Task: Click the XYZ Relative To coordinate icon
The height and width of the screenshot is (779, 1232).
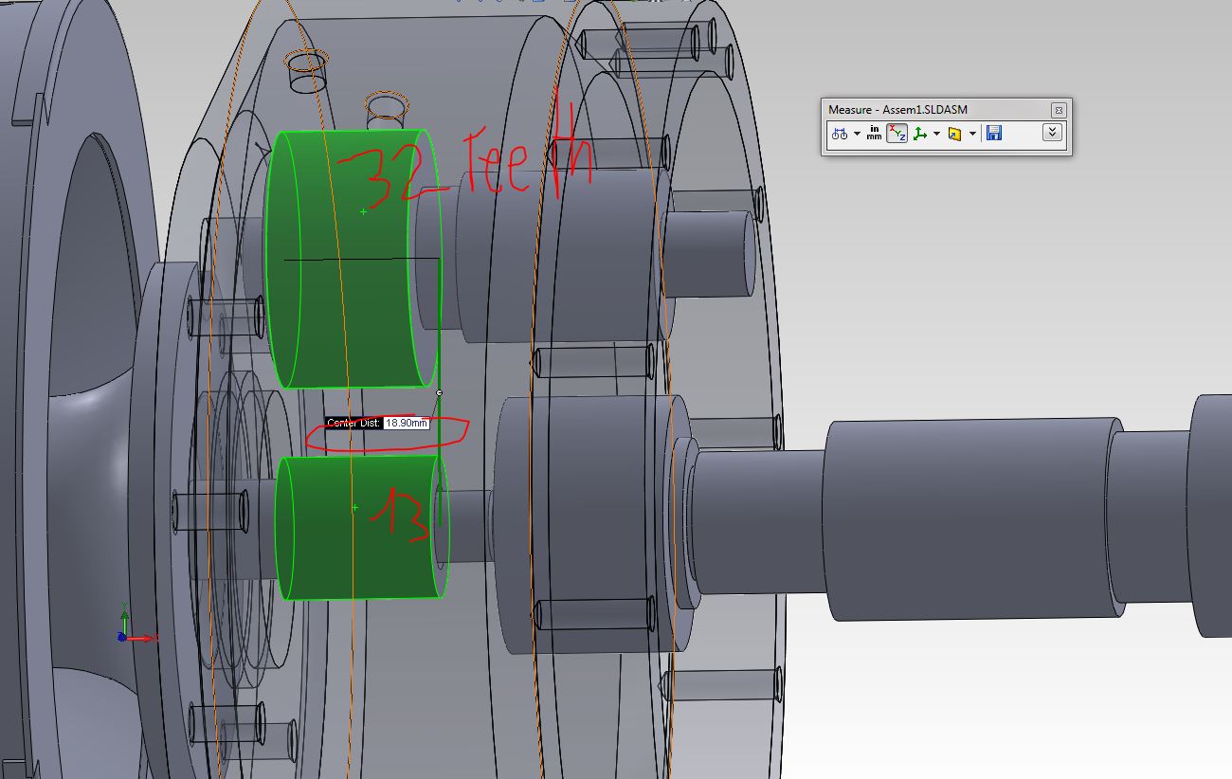Action: pos(919,134)
